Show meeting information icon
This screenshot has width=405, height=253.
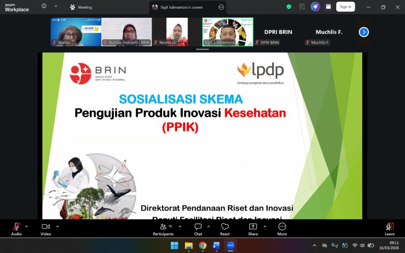pos(44,6)
